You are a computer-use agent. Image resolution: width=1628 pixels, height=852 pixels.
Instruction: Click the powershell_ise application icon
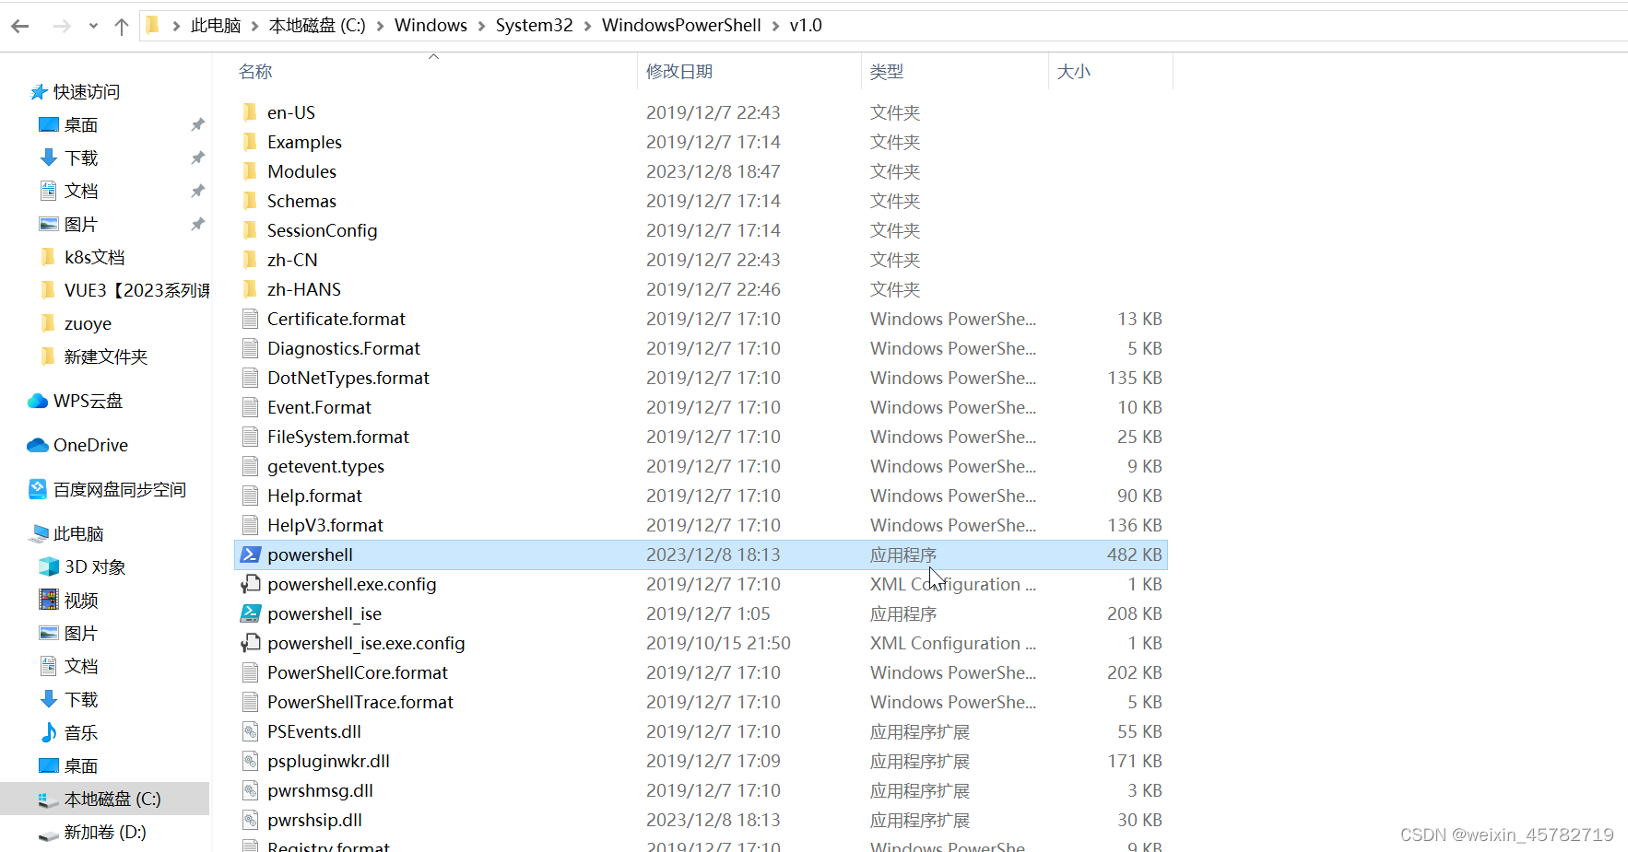(250, 613)
